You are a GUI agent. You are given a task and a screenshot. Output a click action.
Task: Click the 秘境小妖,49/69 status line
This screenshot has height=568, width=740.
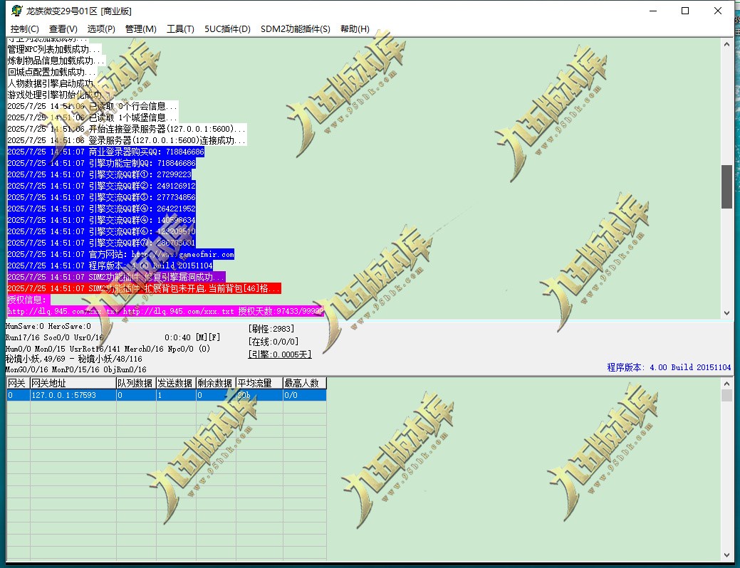73,359
